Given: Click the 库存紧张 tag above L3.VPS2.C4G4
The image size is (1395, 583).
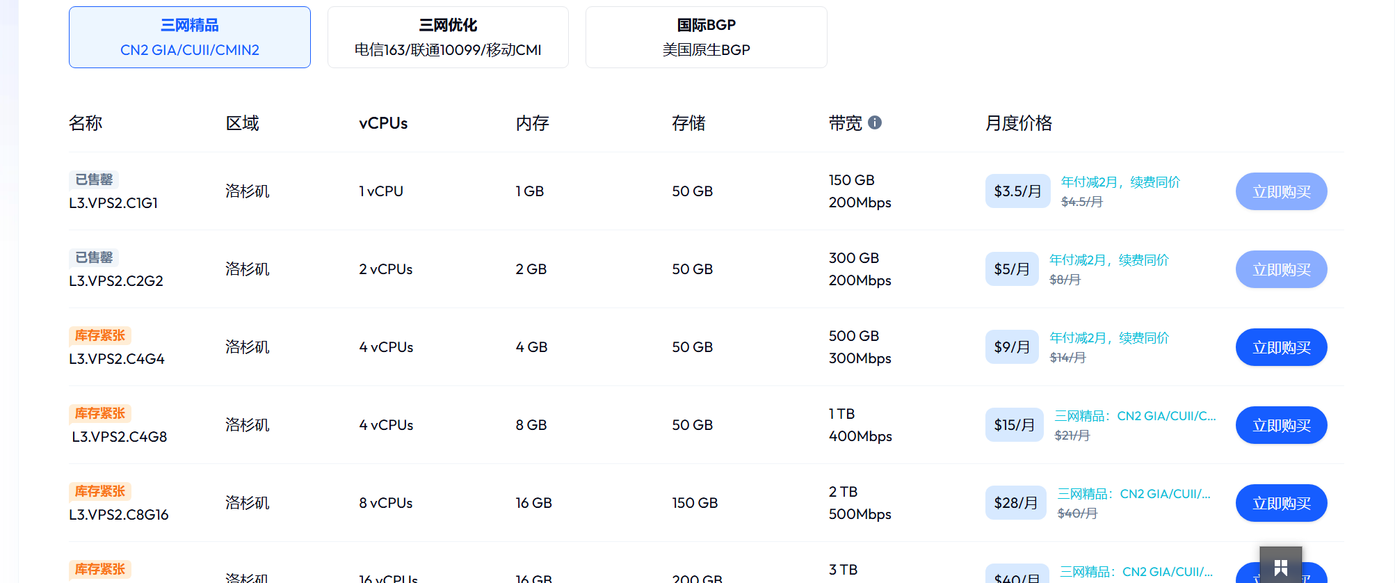Looking at the screenshot, I should pyautogui.click(x=100, y=335).
